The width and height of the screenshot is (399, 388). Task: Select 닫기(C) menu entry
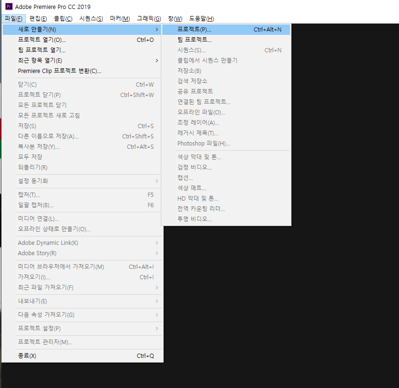pos(82,85)
